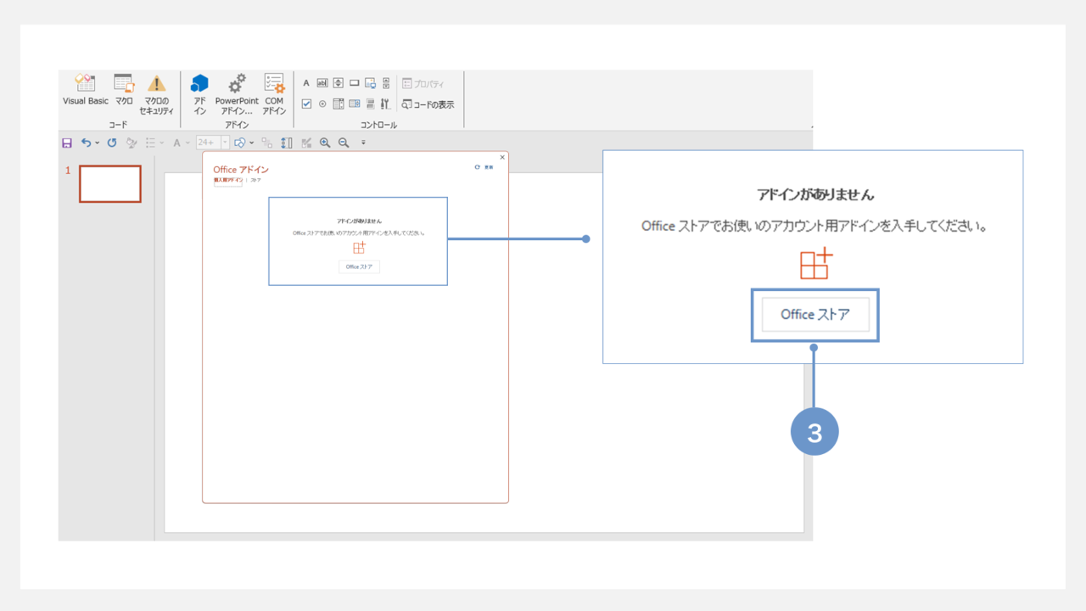Insert a Combo Box control

(354, 104)
